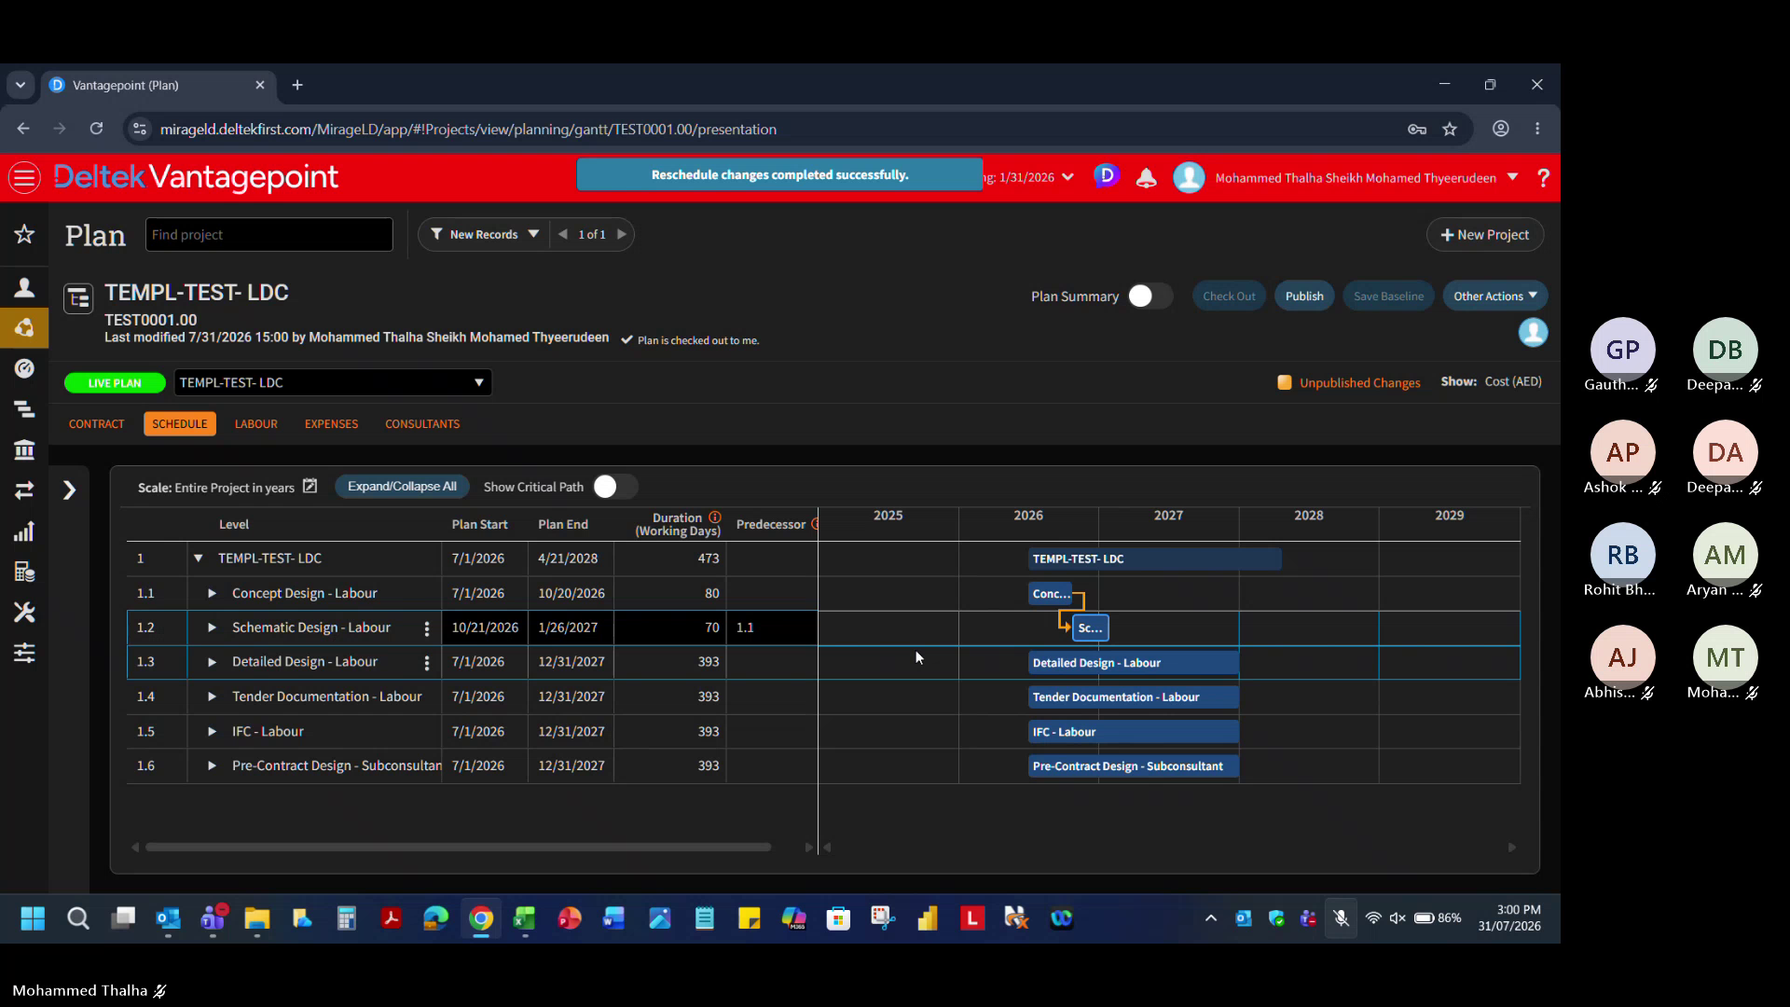Click the purple D assistant icon
The image size is (1790, 1007).
[1106, 175]
